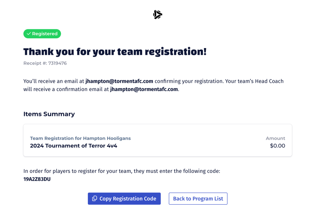The image size is (333, 220).
Task: Click the player code instruction sentence
Action: tap(122, 171)
